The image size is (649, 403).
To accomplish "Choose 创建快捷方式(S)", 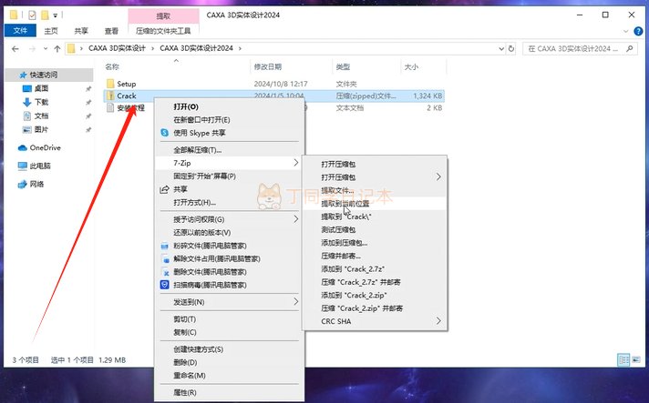I will (199, 349).
